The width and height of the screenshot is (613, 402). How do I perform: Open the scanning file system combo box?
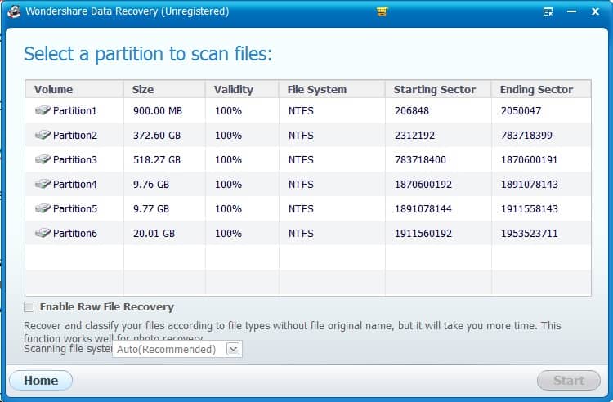pos(177,349)
